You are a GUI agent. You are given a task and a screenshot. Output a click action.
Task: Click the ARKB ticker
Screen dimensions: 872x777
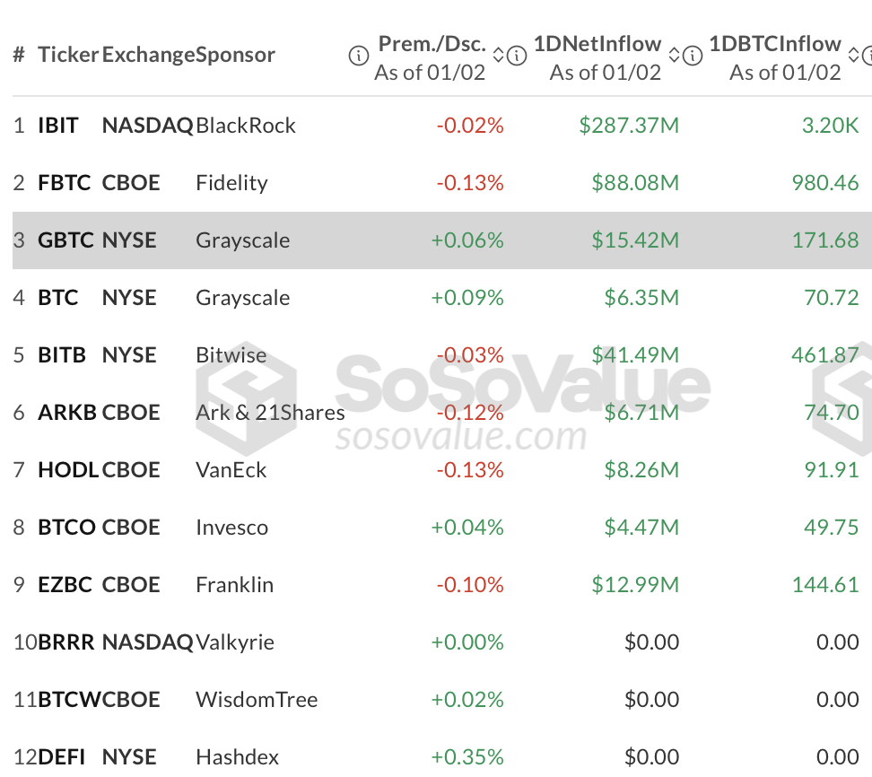click(67, 413)
